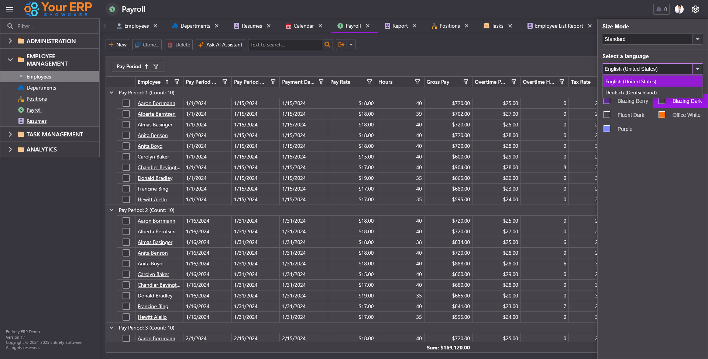Image resolution: width=708 pixels, height=359 pixels.
Task: Click the user profile avatar
Action: (x=679, y=9)
